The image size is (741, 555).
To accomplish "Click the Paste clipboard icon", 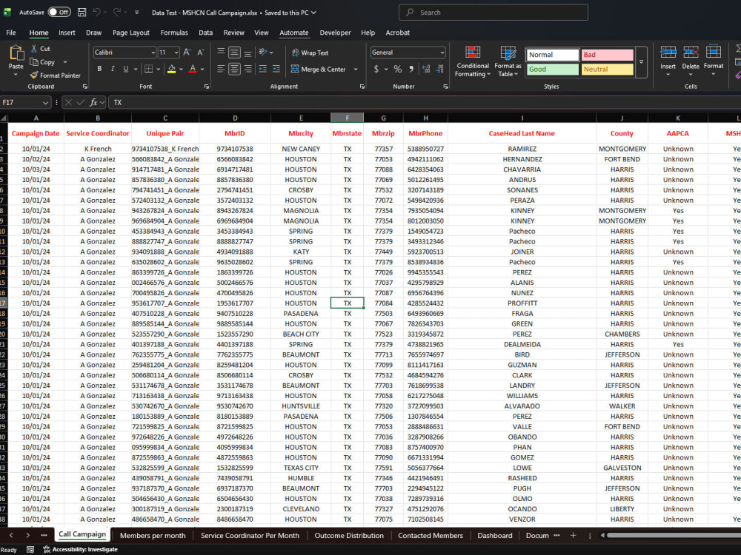I will (x=16, y=53).
